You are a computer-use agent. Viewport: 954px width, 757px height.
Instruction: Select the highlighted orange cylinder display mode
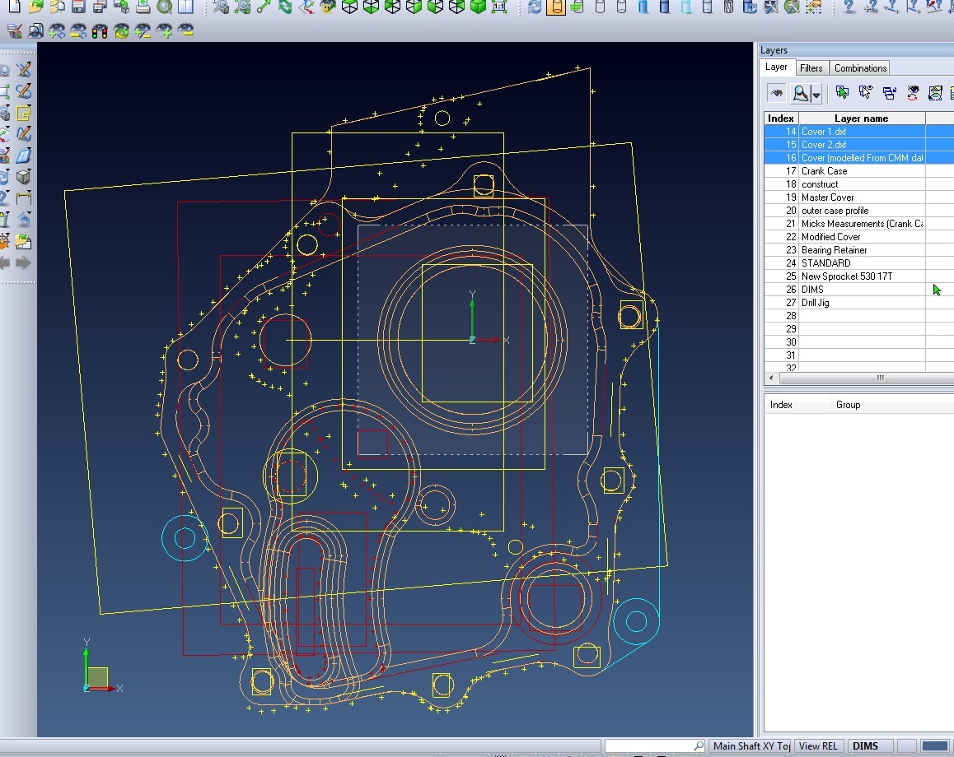coord(556,7)
